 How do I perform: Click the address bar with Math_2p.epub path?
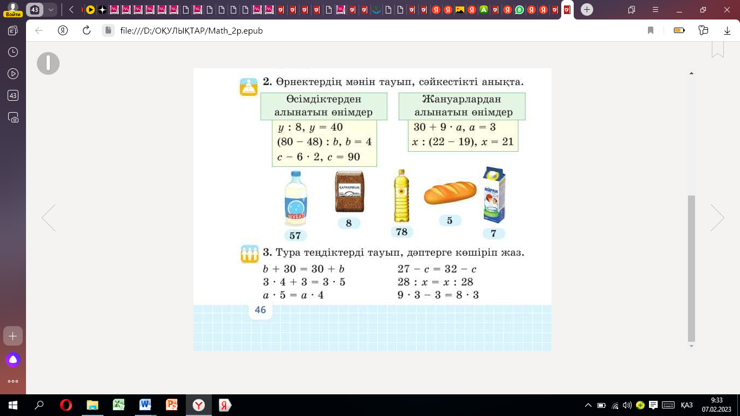[191, 31]
